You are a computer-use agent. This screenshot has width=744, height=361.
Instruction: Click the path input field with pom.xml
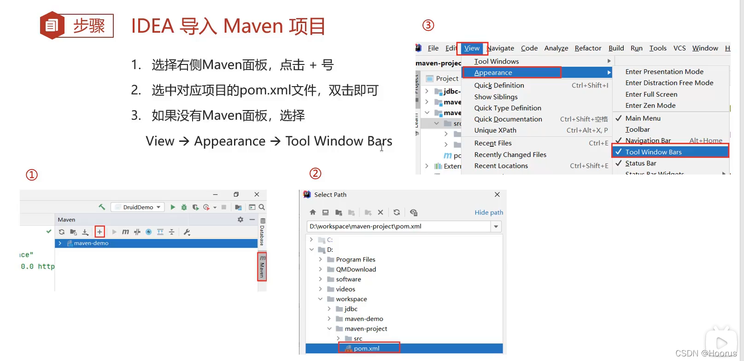pos(398,227)
